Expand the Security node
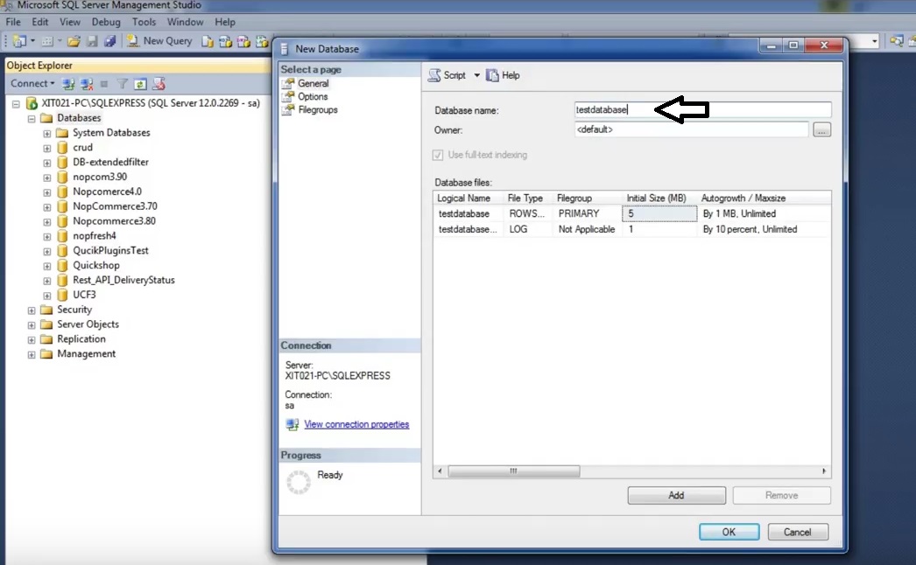 (32, 310)
